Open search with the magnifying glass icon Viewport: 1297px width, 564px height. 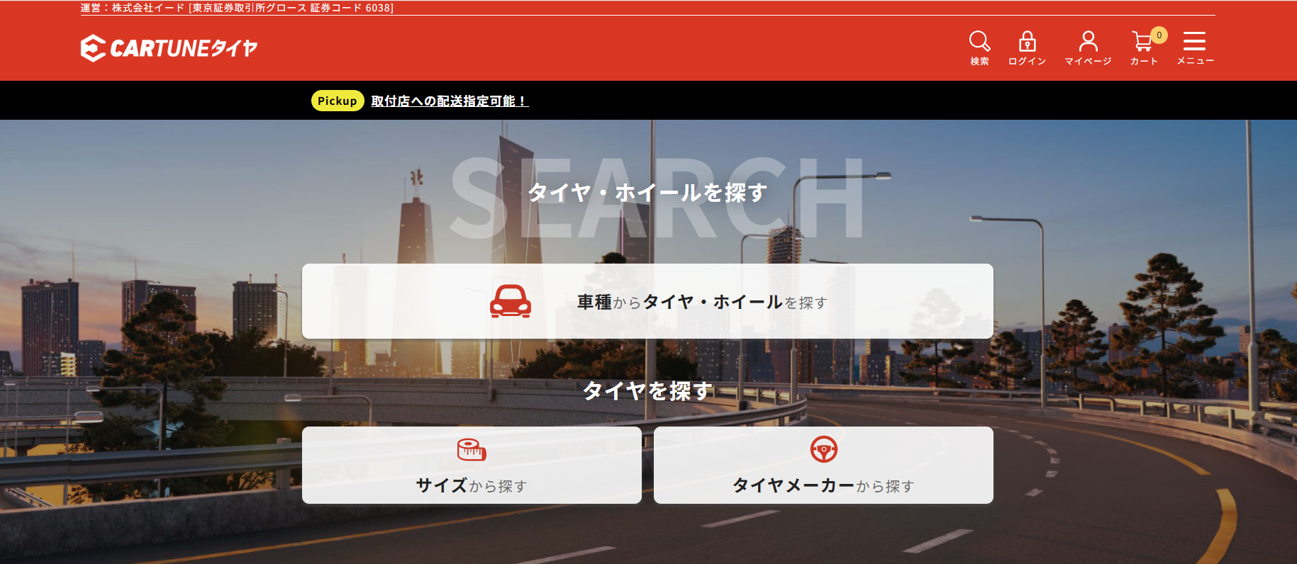(979, 41)
